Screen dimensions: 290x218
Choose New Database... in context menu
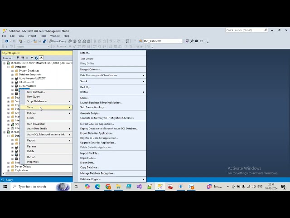point(46,92)
